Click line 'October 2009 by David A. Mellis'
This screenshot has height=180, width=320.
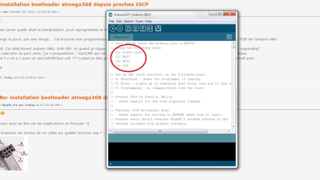click(141, 97)
